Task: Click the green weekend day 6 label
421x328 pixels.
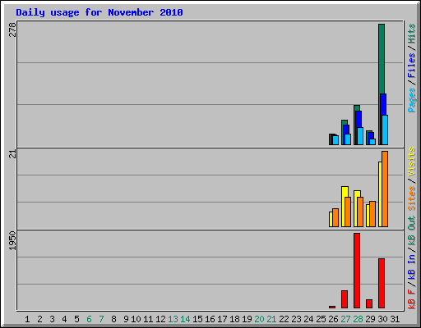Action: click(89, 319)
